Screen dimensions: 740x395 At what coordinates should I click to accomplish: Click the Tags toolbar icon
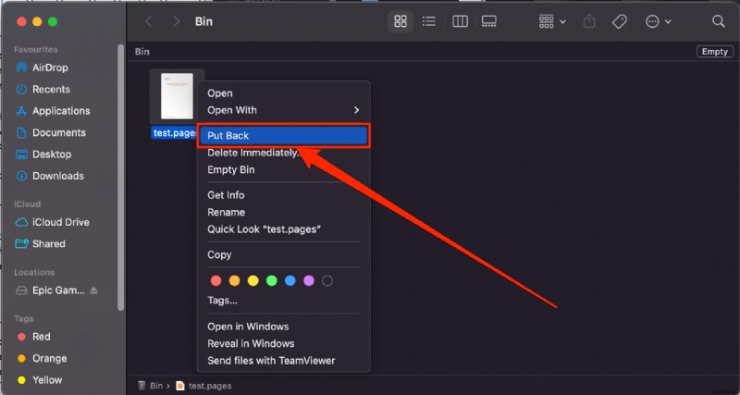pos(619,21)
